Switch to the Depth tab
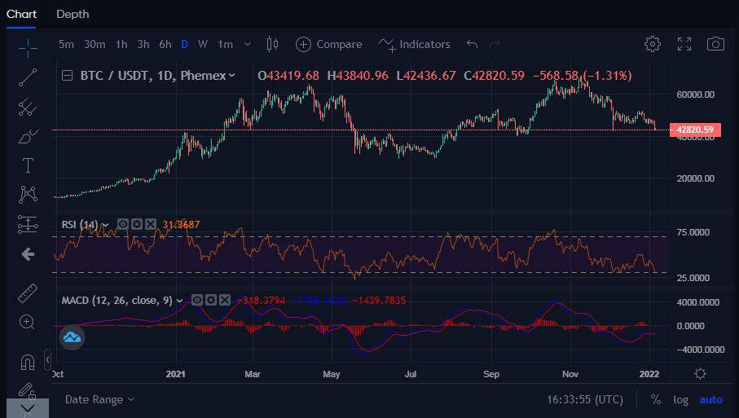Image resolution: width=739 pixels, height=418 pixels. (73, 14)
